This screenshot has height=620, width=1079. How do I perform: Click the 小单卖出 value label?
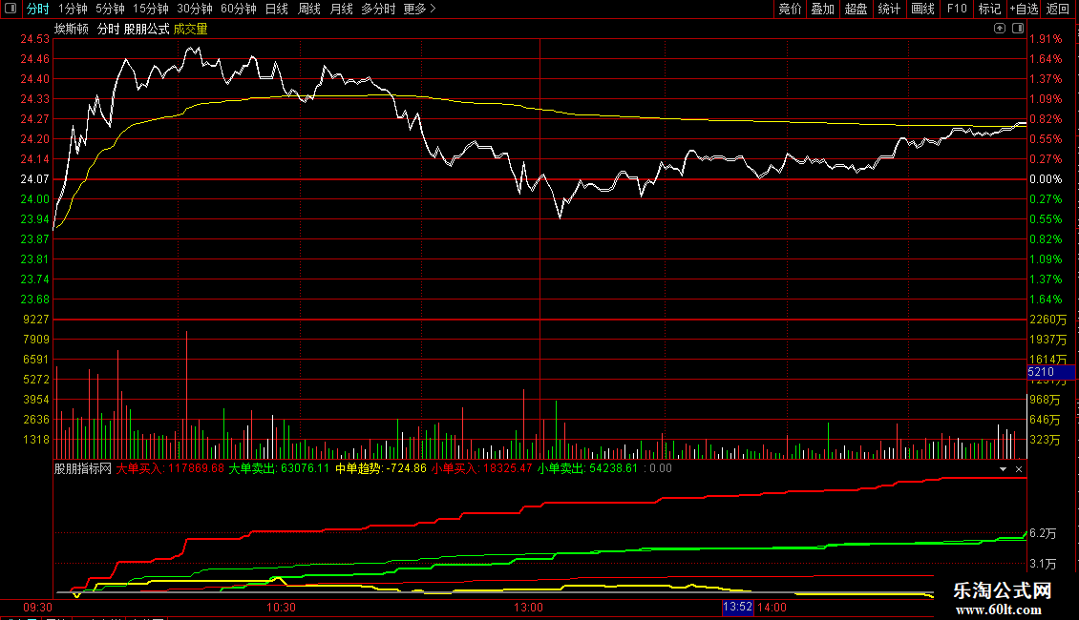[x=587, y=468]
